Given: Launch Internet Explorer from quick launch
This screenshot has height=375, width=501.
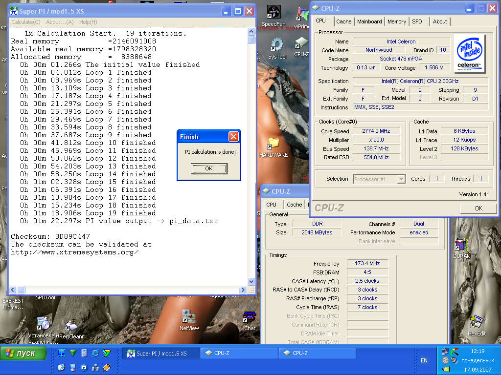Looking at the screenshot, I should point(95,353).
